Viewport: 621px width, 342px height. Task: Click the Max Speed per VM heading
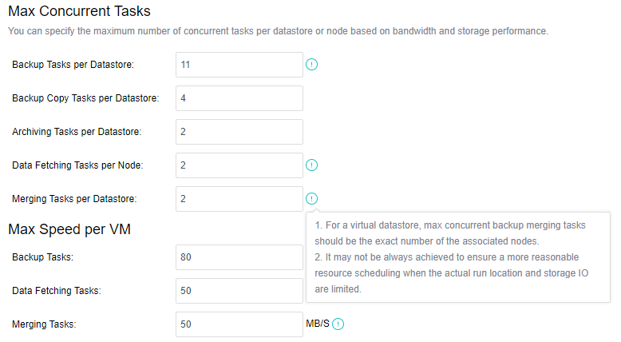click(x=69, y=229)
